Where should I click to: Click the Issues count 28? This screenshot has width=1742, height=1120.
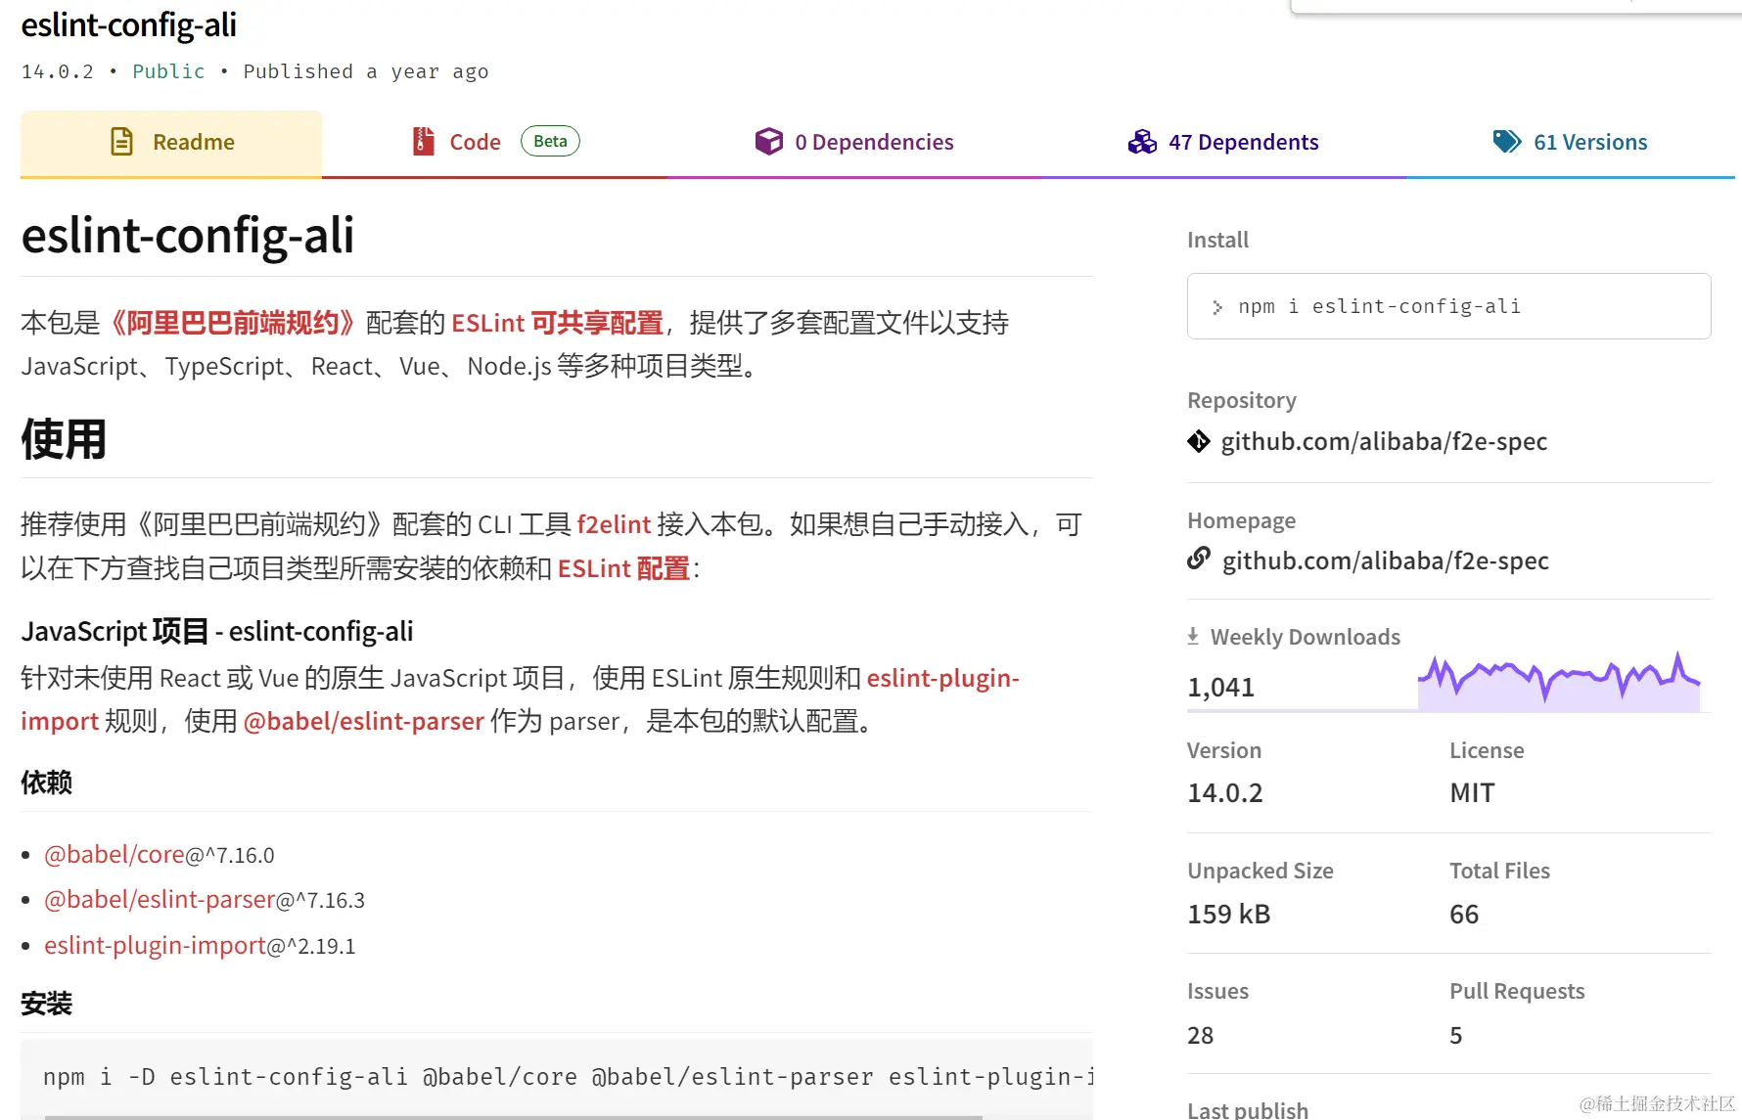(1200, 1036)
